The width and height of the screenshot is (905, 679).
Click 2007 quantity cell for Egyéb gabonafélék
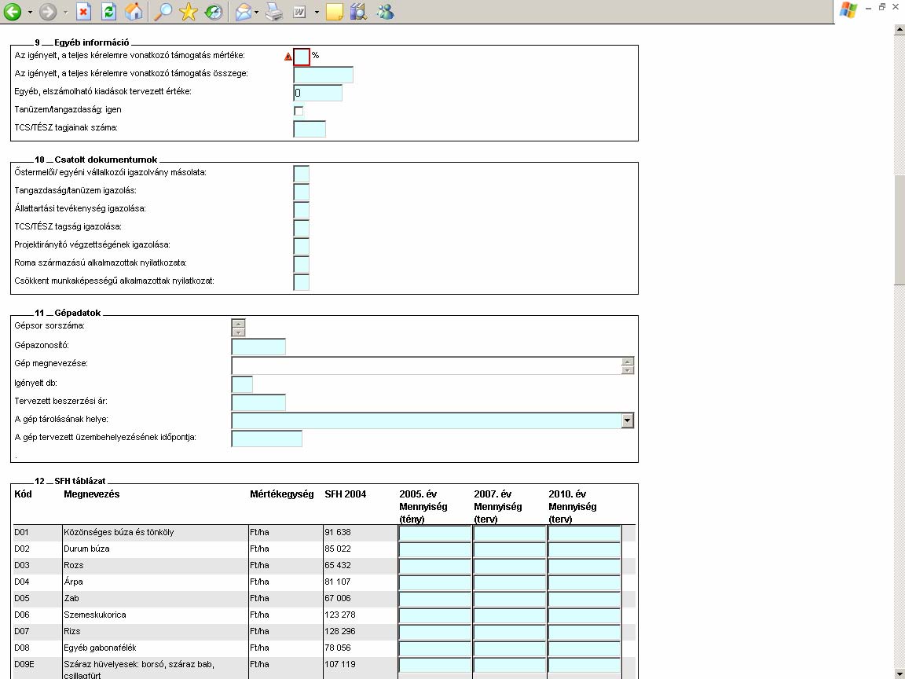(x=510, y=648)
